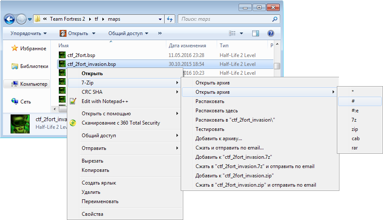This screenshot has height=220, width=383.
Task: Select zip archive type option
Action: [360, 129]
